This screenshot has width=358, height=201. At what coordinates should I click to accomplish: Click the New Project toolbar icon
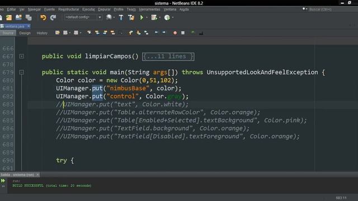9,17
